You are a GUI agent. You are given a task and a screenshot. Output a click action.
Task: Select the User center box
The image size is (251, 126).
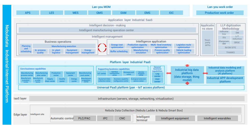point(157,80)
